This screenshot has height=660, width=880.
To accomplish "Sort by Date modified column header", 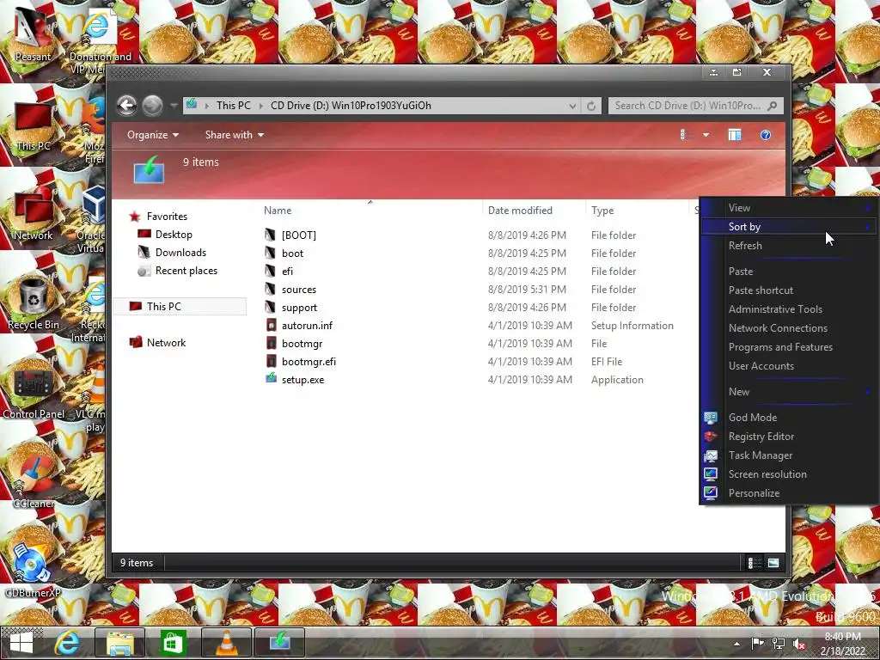I will click(533, 210).
